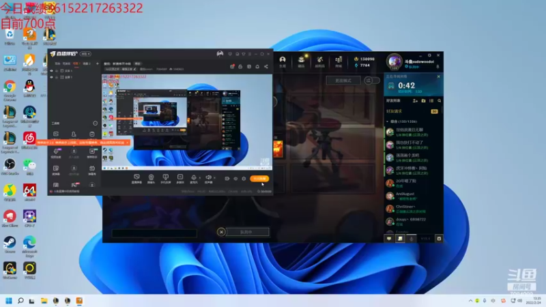Search friends with the magnifier icon

[440, 101]
